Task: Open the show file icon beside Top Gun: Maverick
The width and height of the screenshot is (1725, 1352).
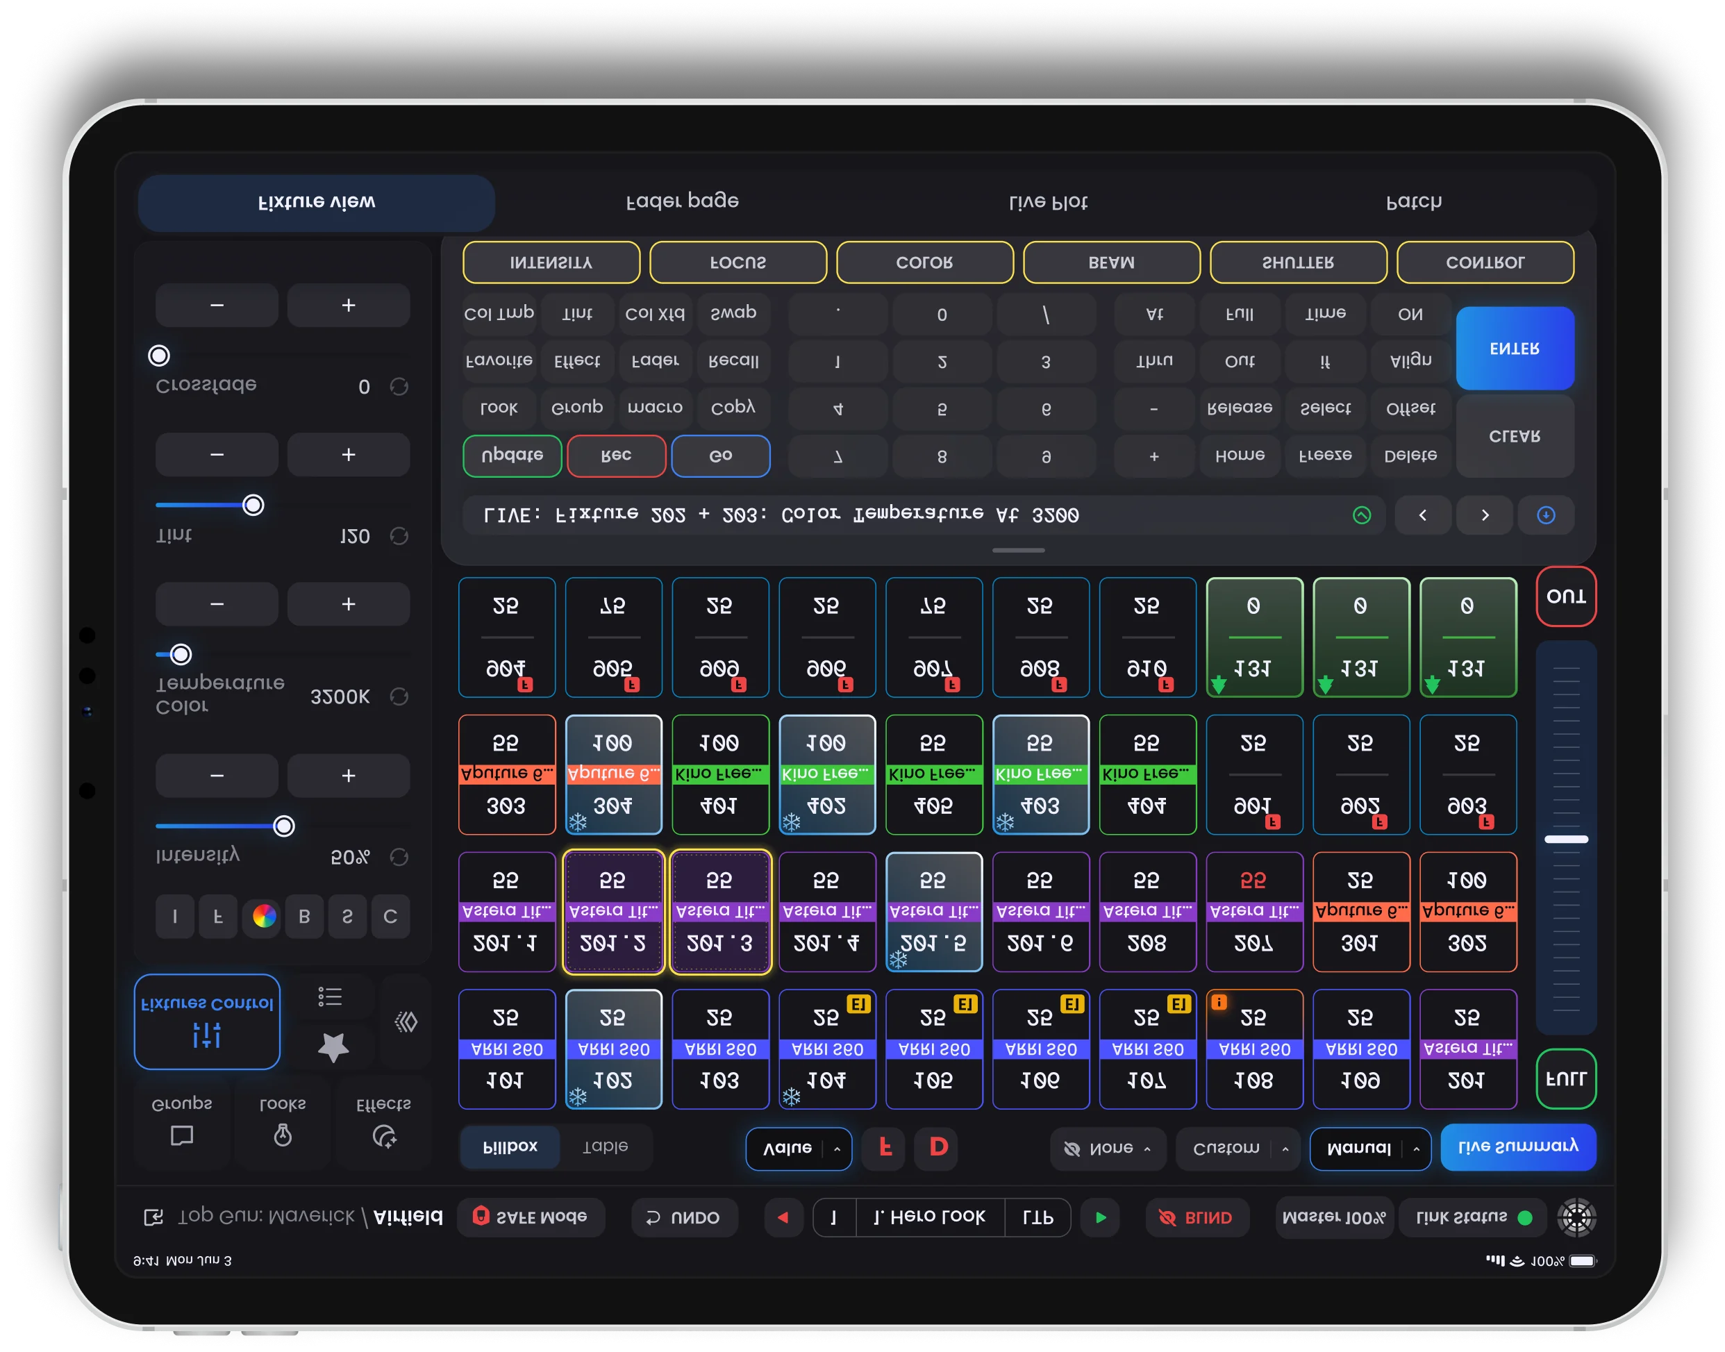Action: [x=153, y=1217]
